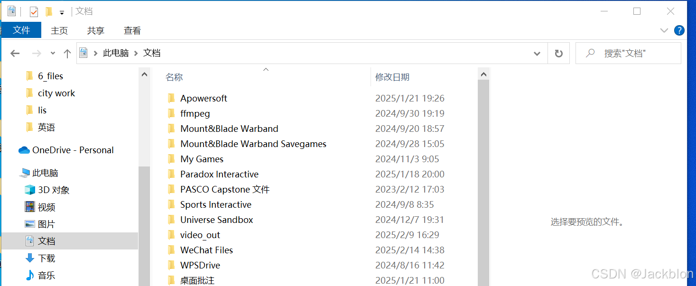The height and width of the screenshot is (286, 696).
Task: Click the date 2023/2/12 17:03
Action: point(410,189)
